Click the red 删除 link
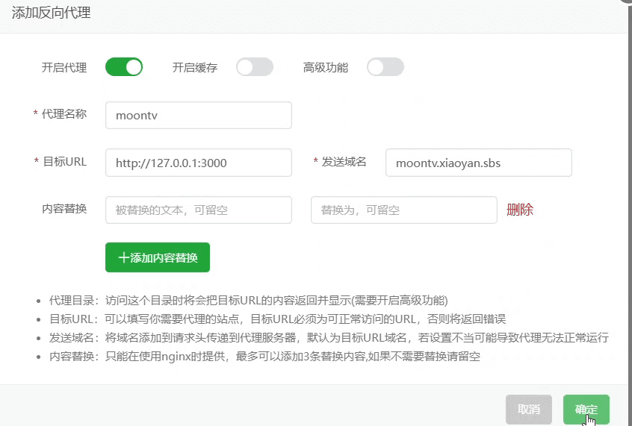 click(x=520, y=210)
